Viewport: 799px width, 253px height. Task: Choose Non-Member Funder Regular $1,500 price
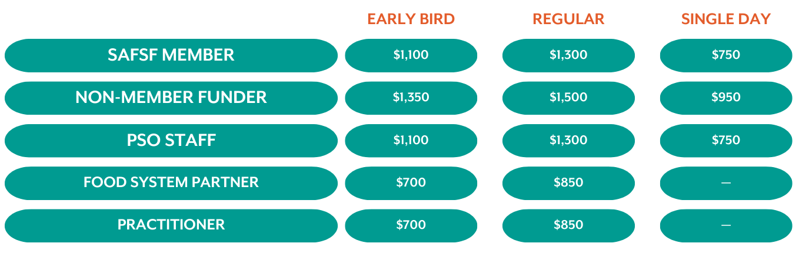coord(568,98)
